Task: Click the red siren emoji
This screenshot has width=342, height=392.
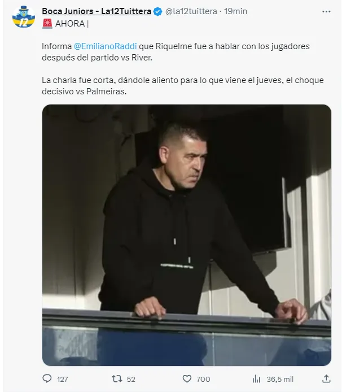Action: point(47,24)
